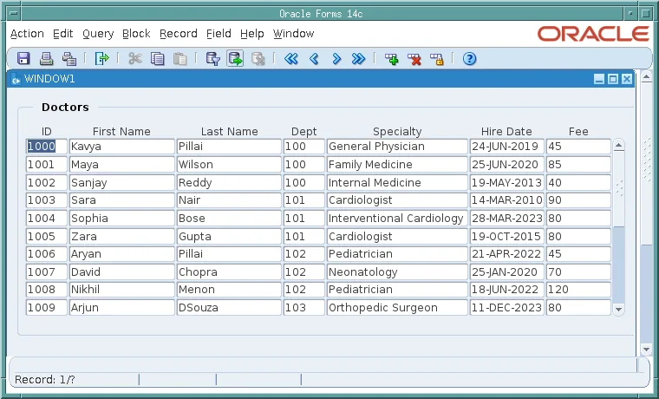
Task: Click the Specialty field 'Internal Medicine'
Action: (x=397, y=182)
